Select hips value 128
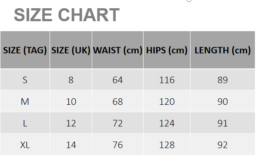261x168 pixels. click(167, 145)
